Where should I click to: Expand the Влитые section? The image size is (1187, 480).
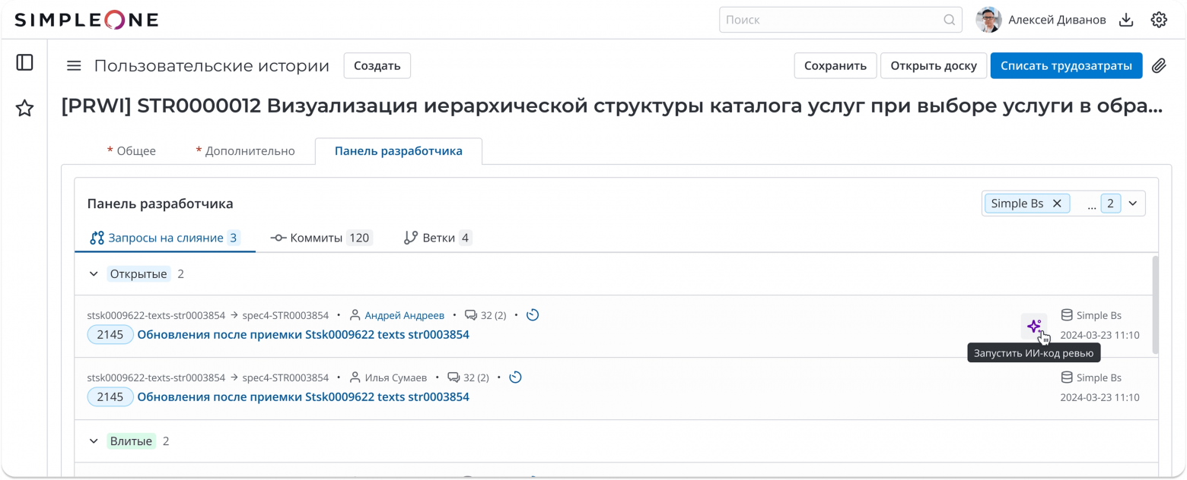click(93, 441)
